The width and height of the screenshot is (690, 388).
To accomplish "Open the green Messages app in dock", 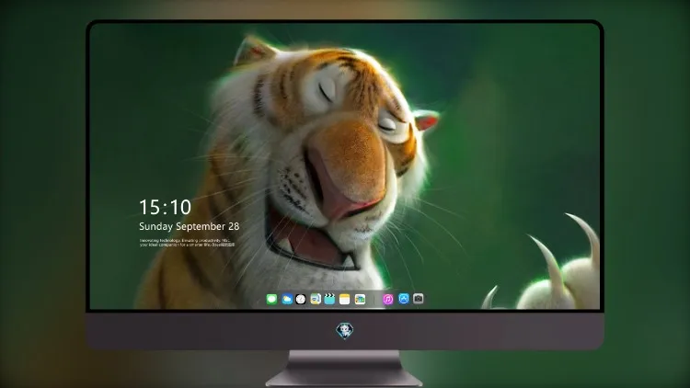I will point(271,299).
